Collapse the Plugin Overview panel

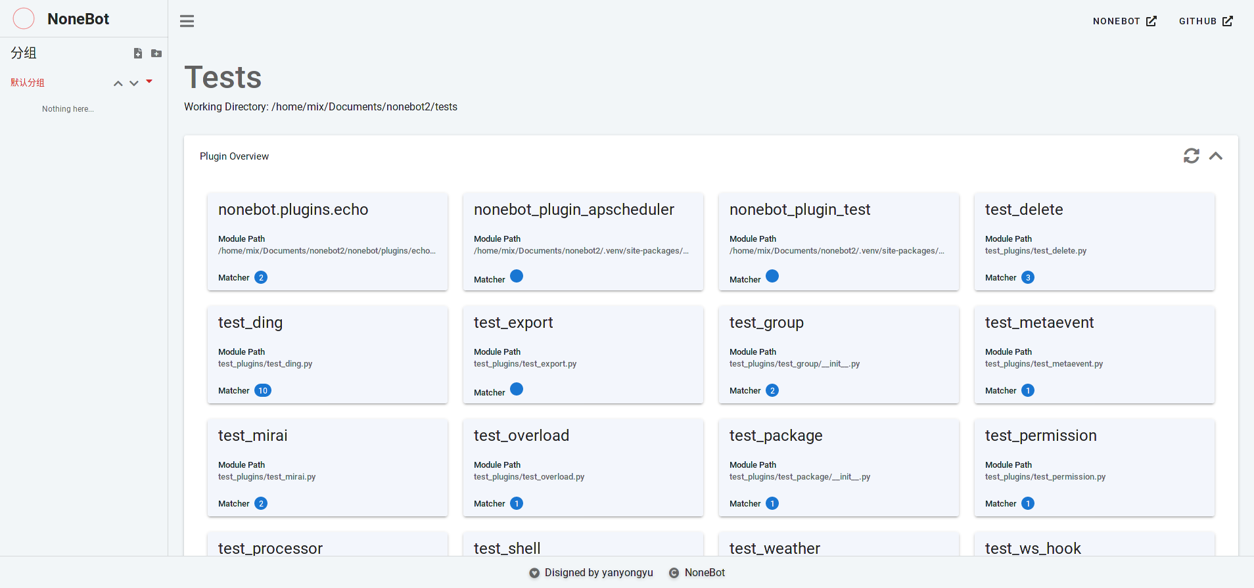[1216, 156]
